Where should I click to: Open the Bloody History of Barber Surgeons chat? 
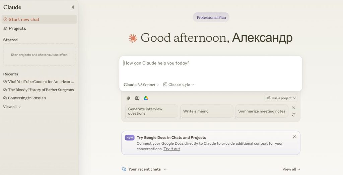click(x=41, y=90)
